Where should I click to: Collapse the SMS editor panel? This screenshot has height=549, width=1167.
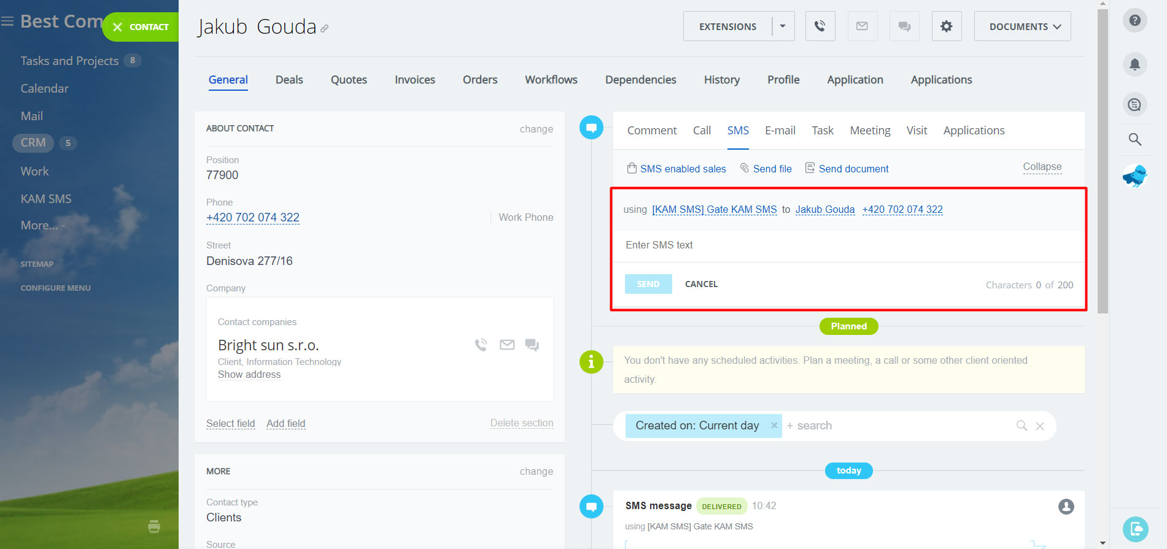[1042, 167]
